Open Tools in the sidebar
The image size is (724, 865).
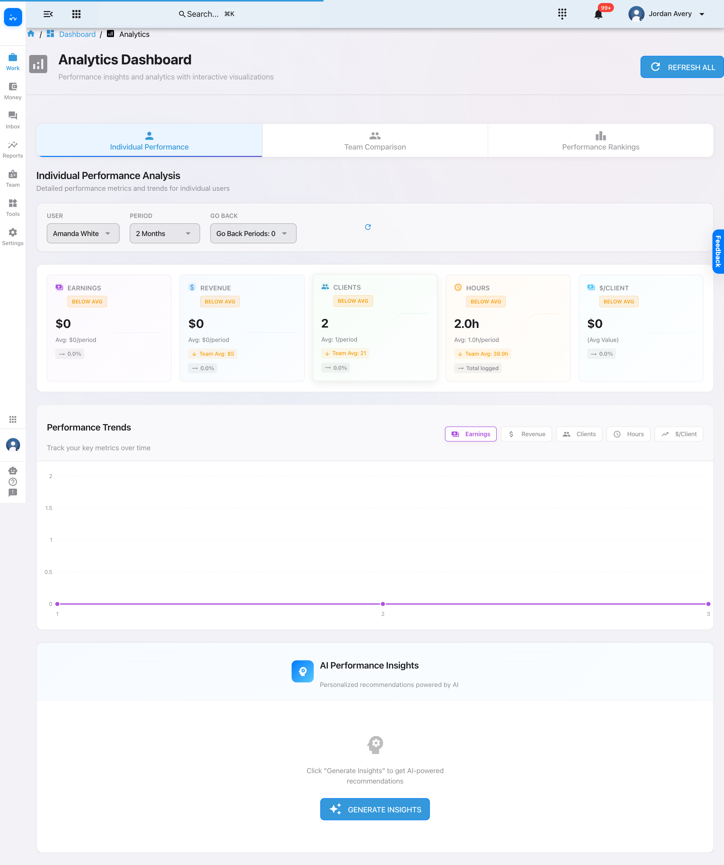click(x=13, y=208)
